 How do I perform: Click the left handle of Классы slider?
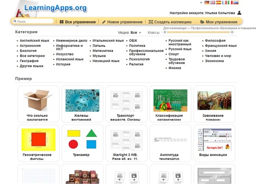tap(165, 32)
